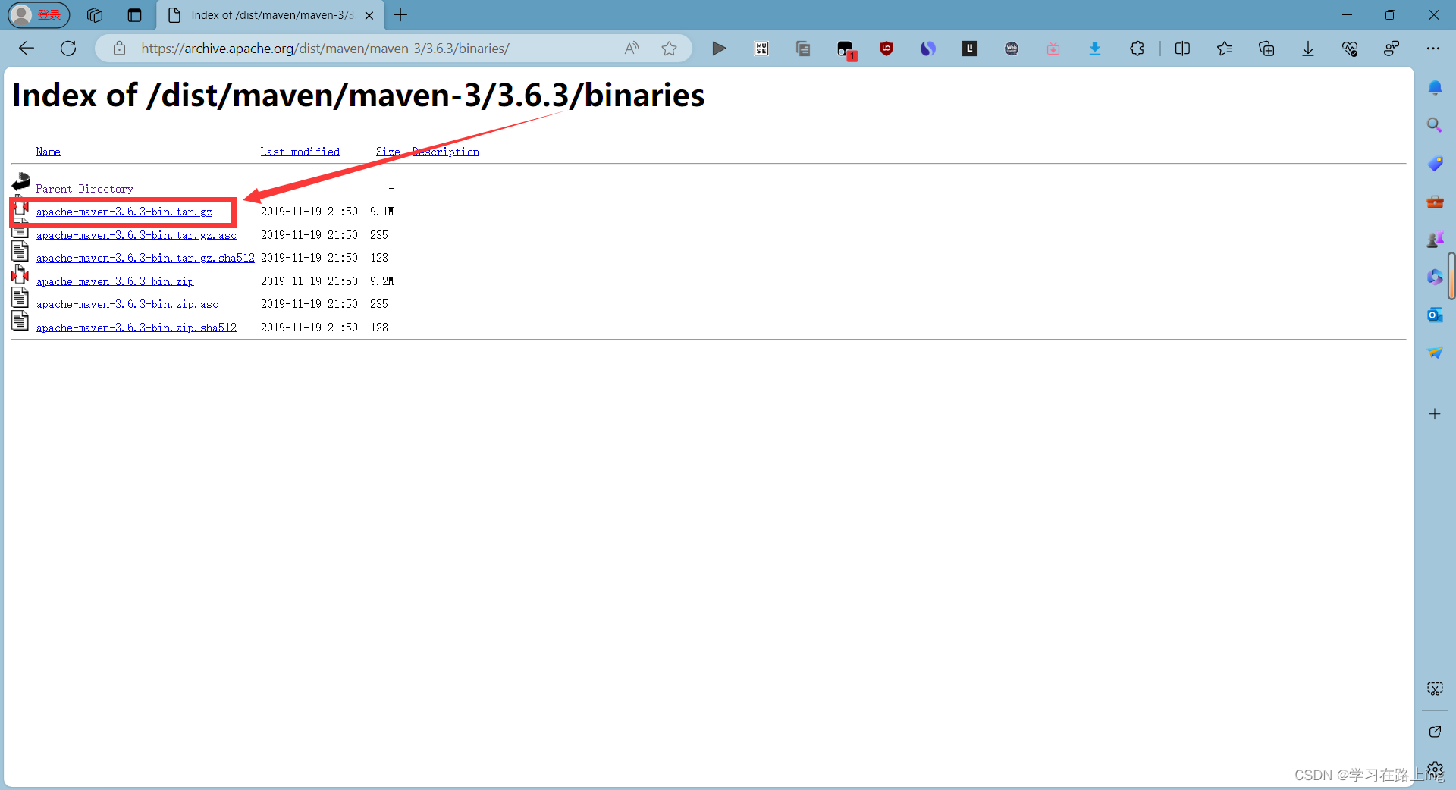The image size is (1456, 790).
Task: Open the Downloads panel
Action: click(x=1308, y=49)
